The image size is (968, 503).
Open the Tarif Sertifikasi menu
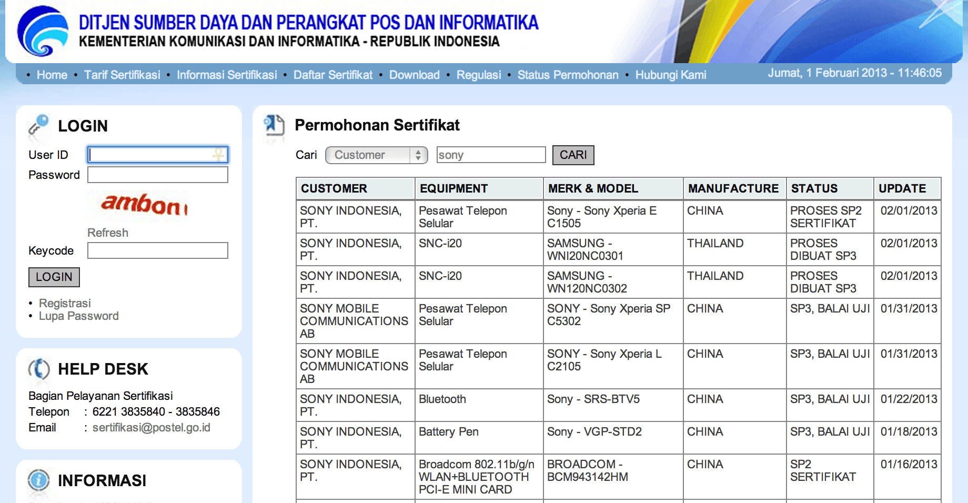click(122, 75)
